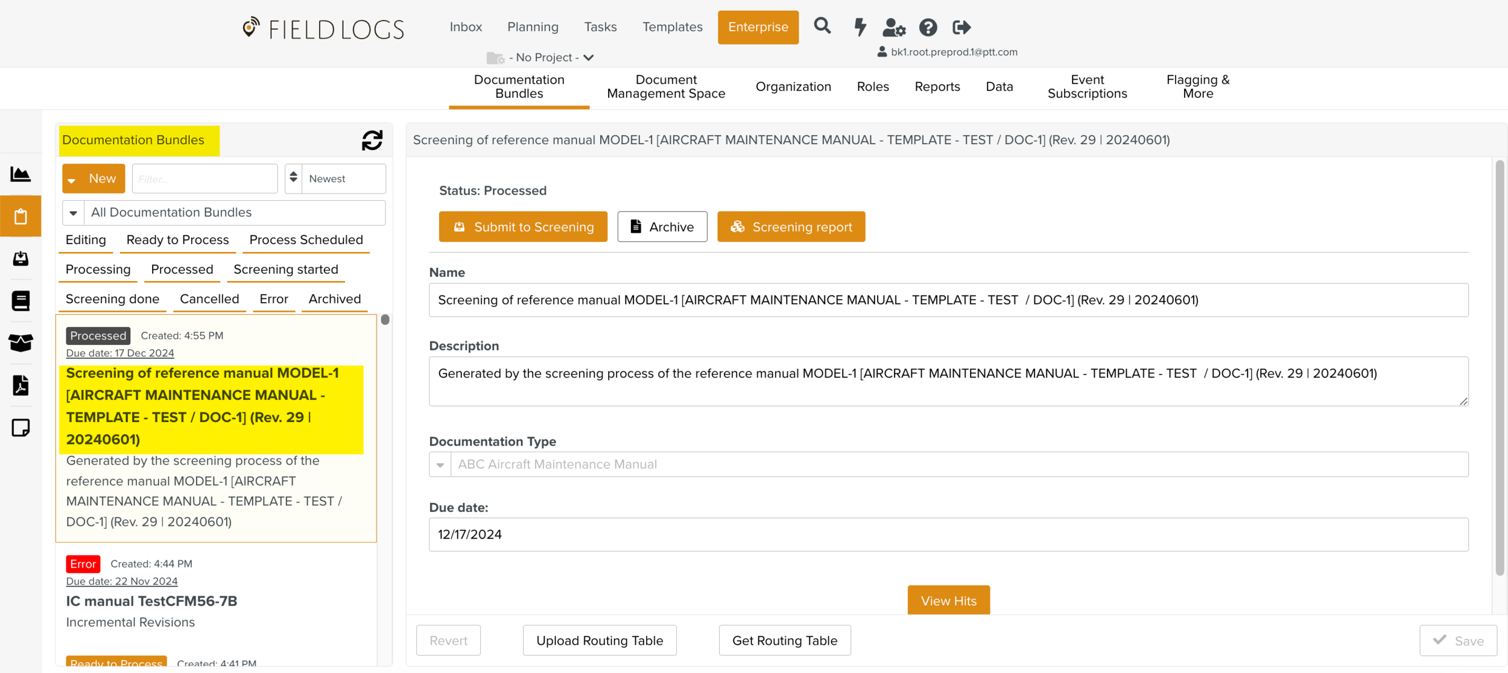The image size is (1508, 673).
Task: Click the bundle Filter input field
Action: click(204, 179)
